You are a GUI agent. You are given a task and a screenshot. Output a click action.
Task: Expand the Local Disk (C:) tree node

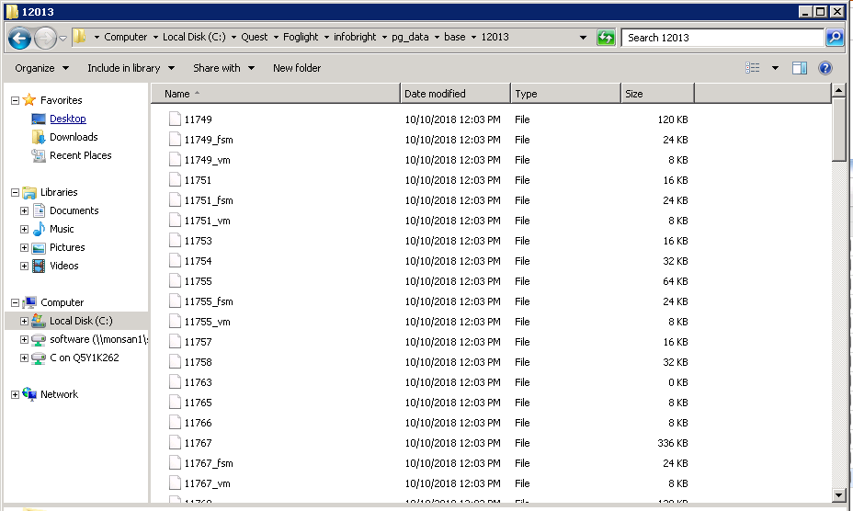[24, 321]
